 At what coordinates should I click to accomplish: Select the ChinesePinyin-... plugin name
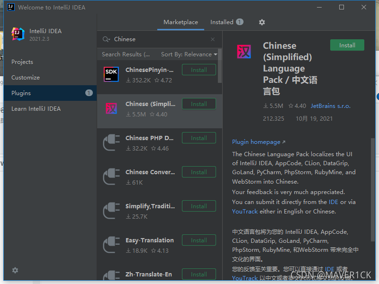(149, 70)
